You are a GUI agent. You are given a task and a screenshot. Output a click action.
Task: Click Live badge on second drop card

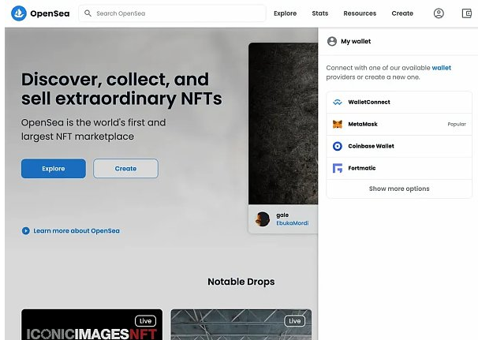(294, 321)
